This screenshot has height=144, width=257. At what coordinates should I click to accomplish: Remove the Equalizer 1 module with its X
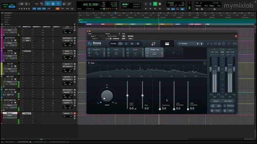pos(104,49)
